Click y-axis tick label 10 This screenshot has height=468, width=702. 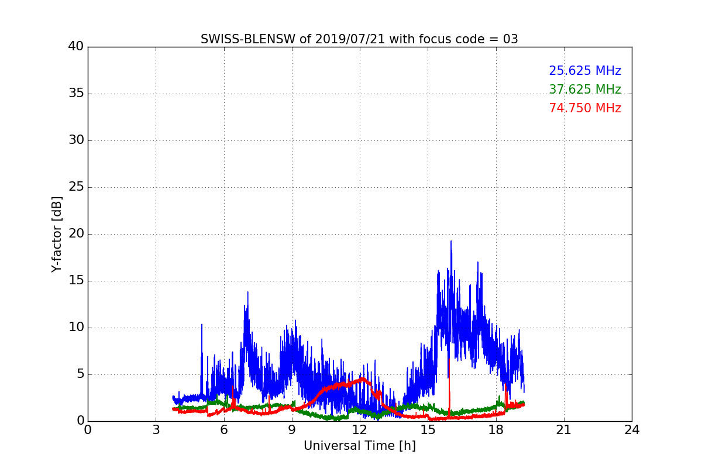pyautogui.click(x=75, y=328)
